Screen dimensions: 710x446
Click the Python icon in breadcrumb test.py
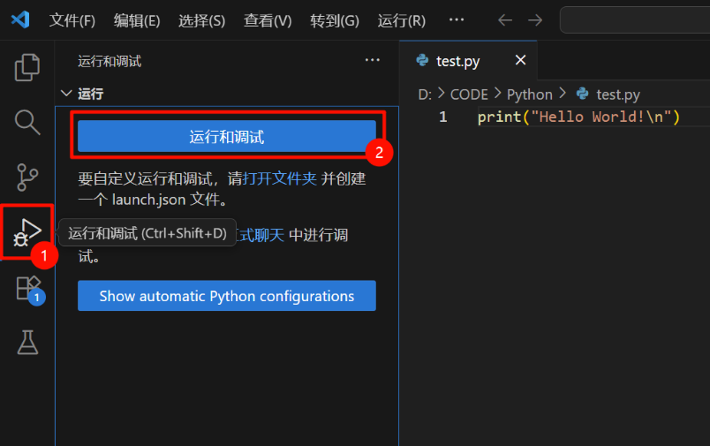coord(582,94)
